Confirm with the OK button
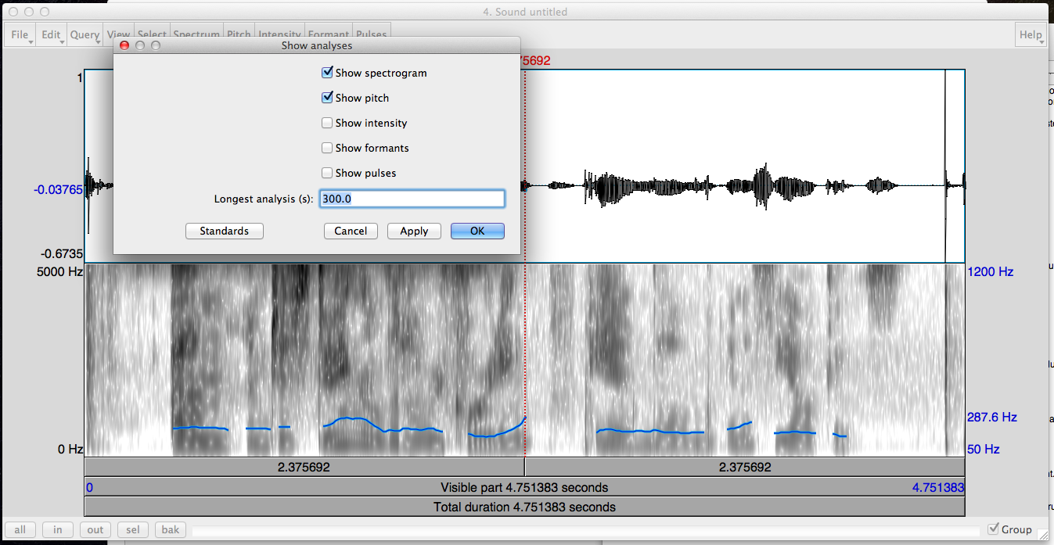The image size is (1054, 545). pos(477,231)
